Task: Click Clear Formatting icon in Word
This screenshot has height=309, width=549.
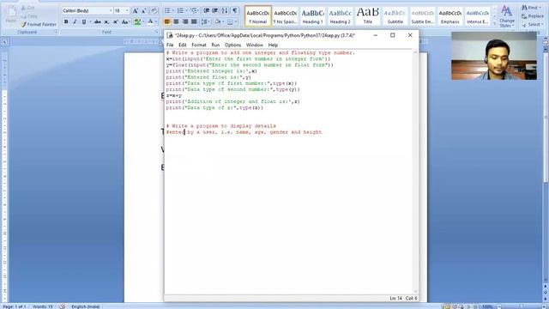Action: pos(154,11)
